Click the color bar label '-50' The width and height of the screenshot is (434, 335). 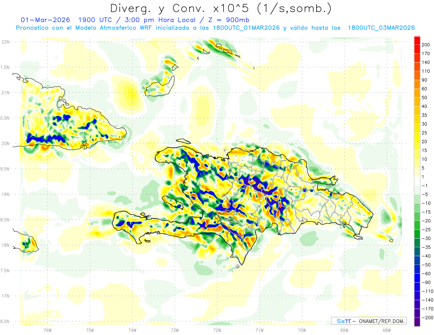(427, 265)
